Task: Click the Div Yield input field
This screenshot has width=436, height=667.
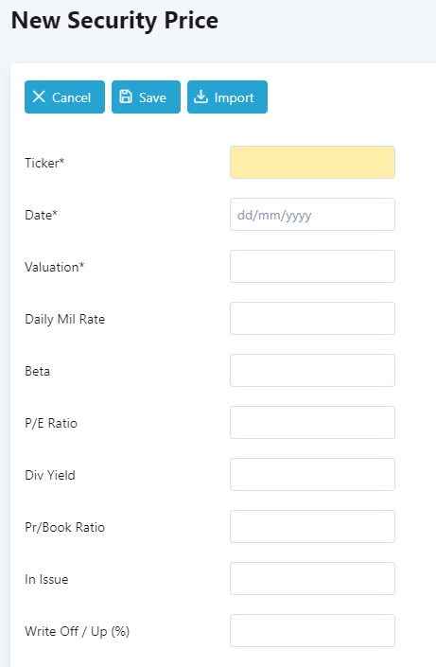Action: (x=312, y=474)
